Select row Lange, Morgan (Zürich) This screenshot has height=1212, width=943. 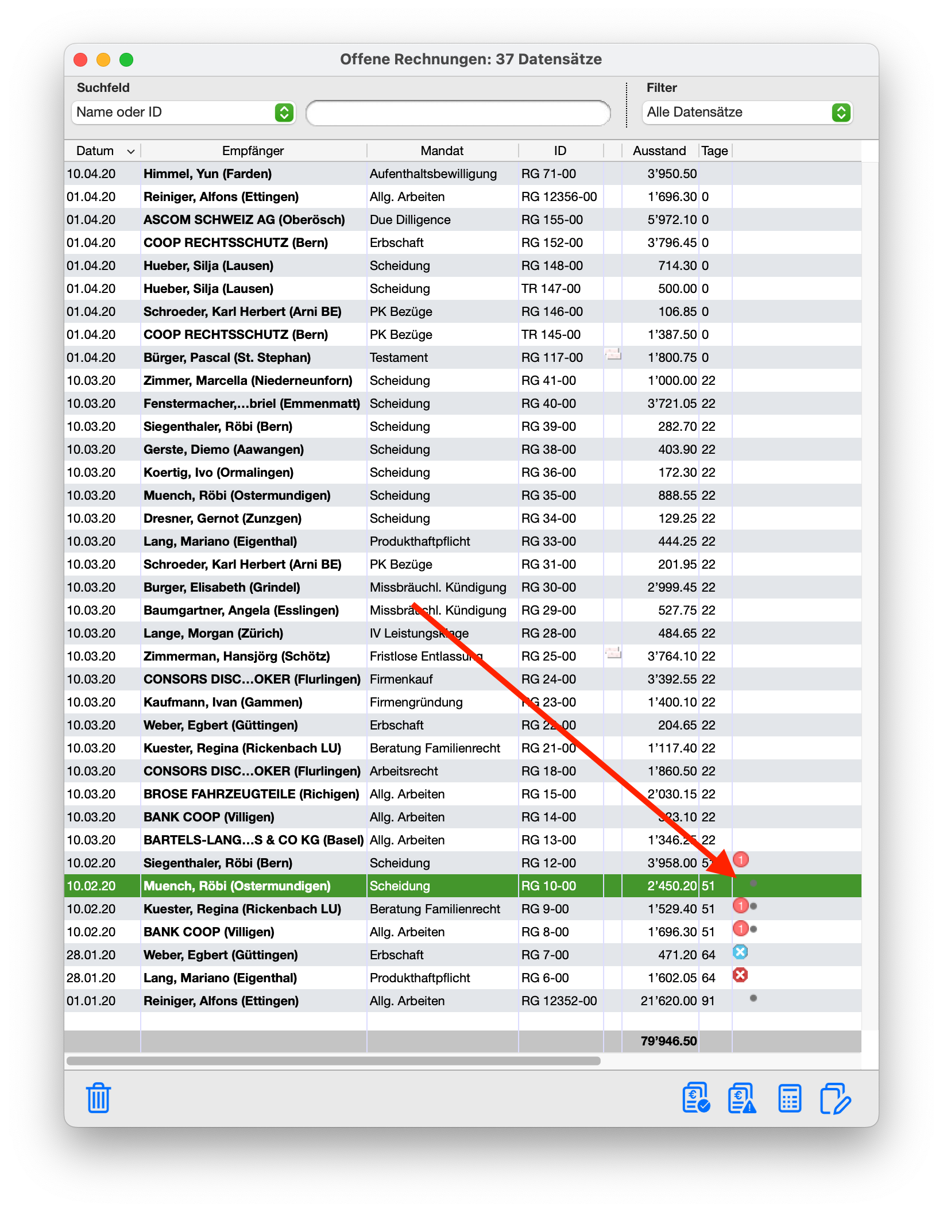(463, 633)
